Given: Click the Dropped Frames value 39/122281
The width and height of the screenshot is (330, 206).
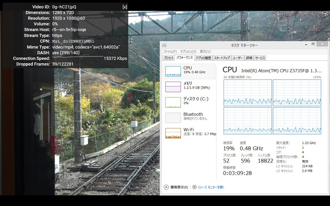Looking at the screenshot, I should (x=63, y=64).
